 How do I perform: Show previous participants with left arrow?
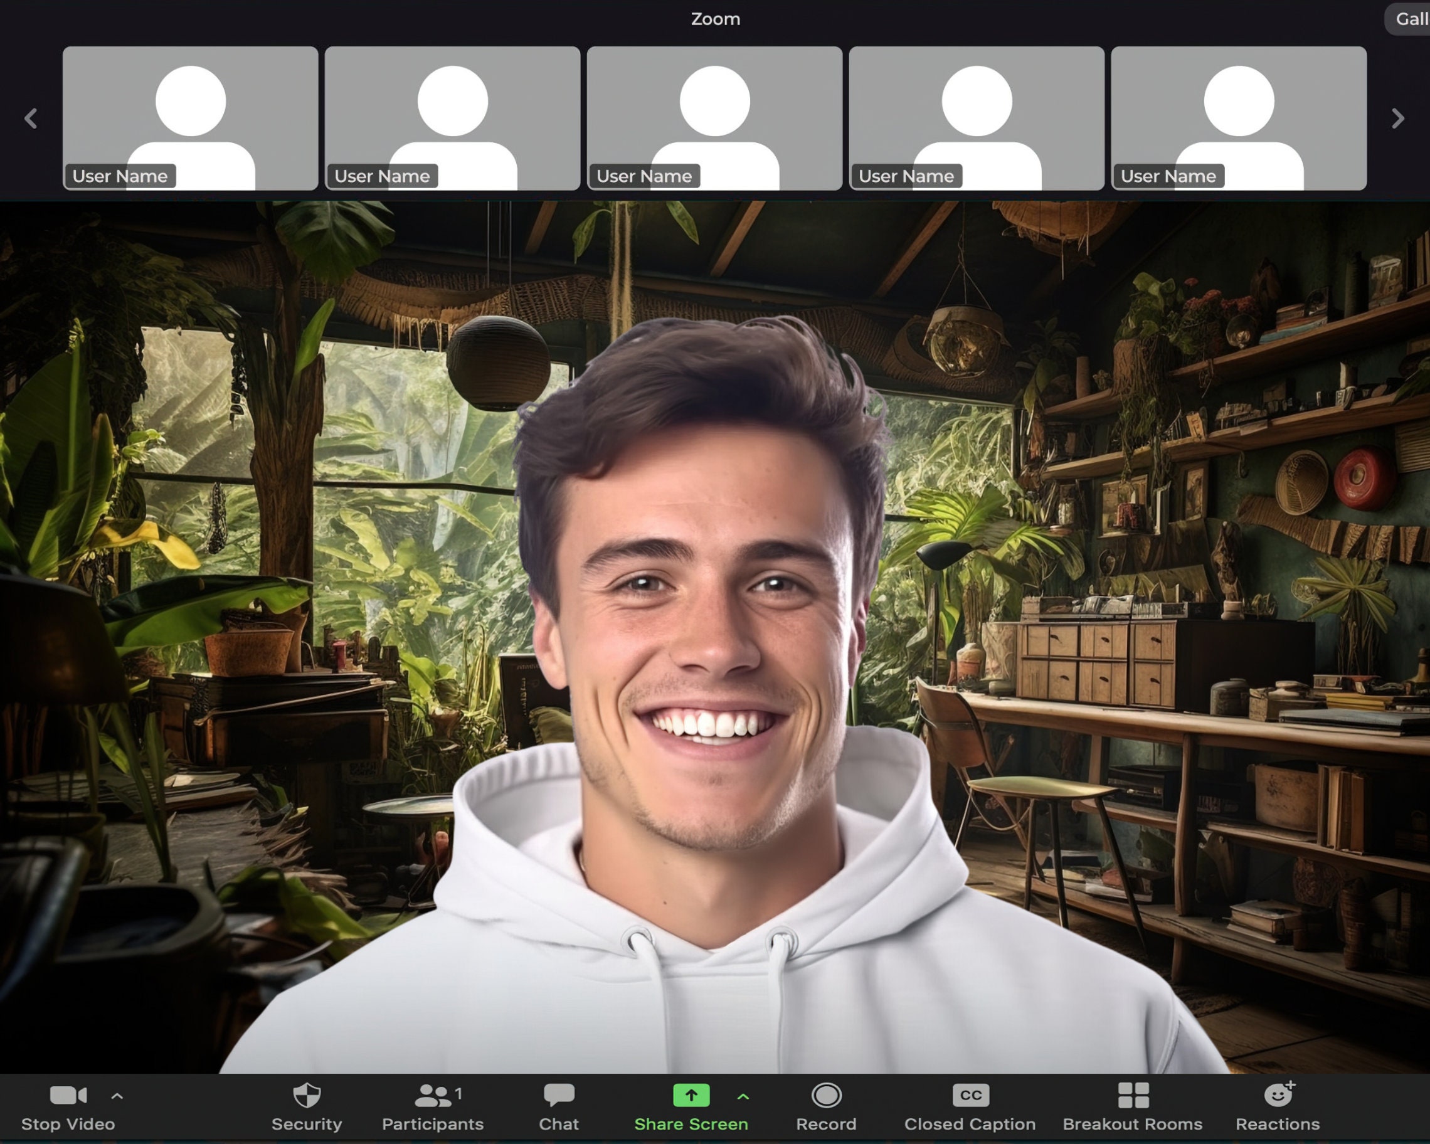(31, 119)
